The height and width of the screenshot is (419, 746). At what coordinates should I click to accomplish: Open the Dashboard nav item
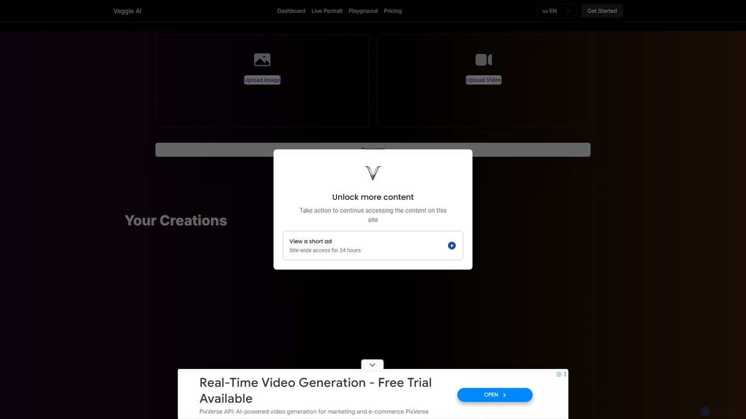[x=291, y=11]
